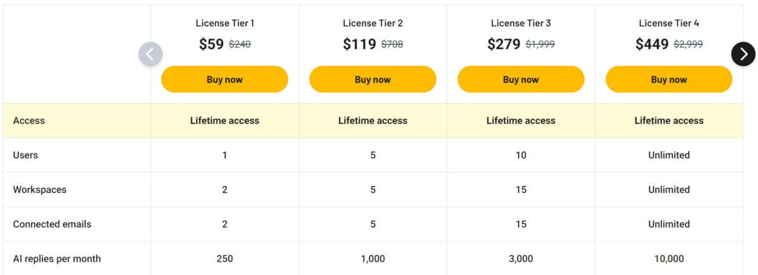This screenshot has height=275, width=758.
Task: Click Tier 3 Lifetime access cell
Action: coord(521,121)
